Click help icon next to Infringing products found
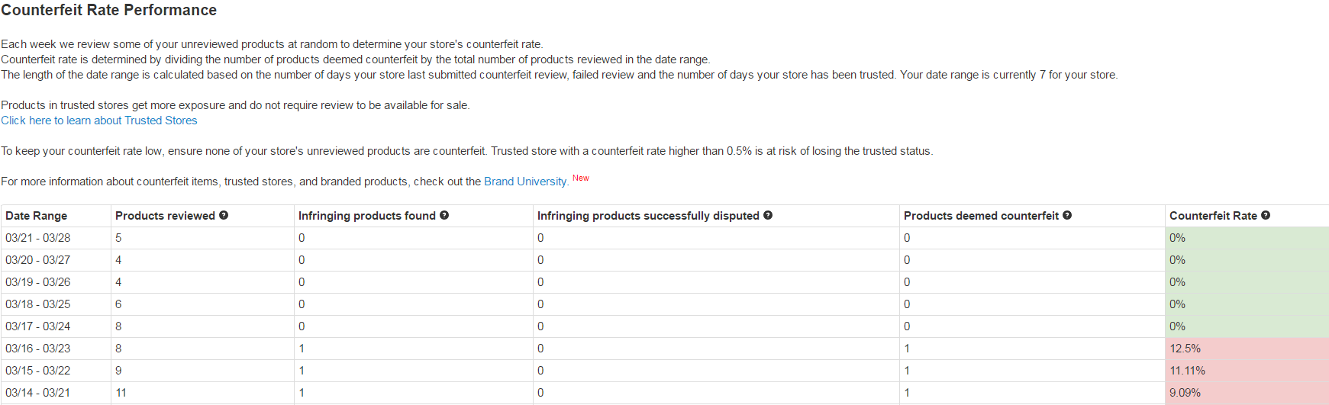Screen dimensions: 1329x405 pyautogui.click(x=444, y=216)
